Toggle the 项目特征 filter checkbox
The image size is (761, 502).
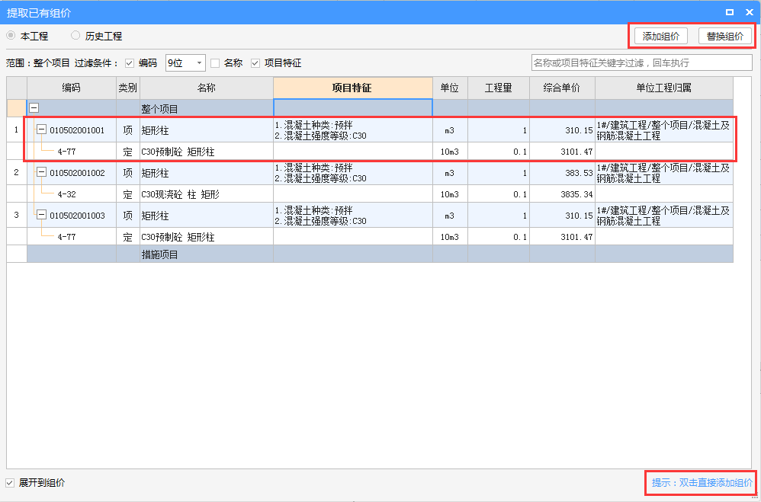255,63
